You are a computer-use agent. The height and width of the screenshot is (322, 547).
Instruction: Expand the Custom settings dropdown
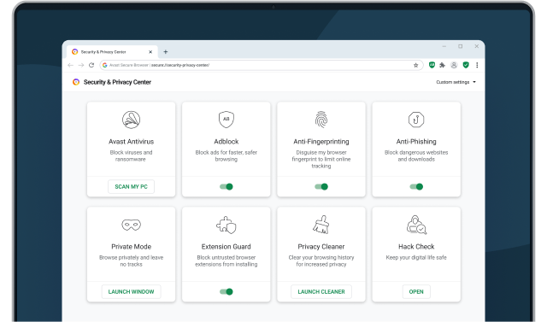point(456,82)
